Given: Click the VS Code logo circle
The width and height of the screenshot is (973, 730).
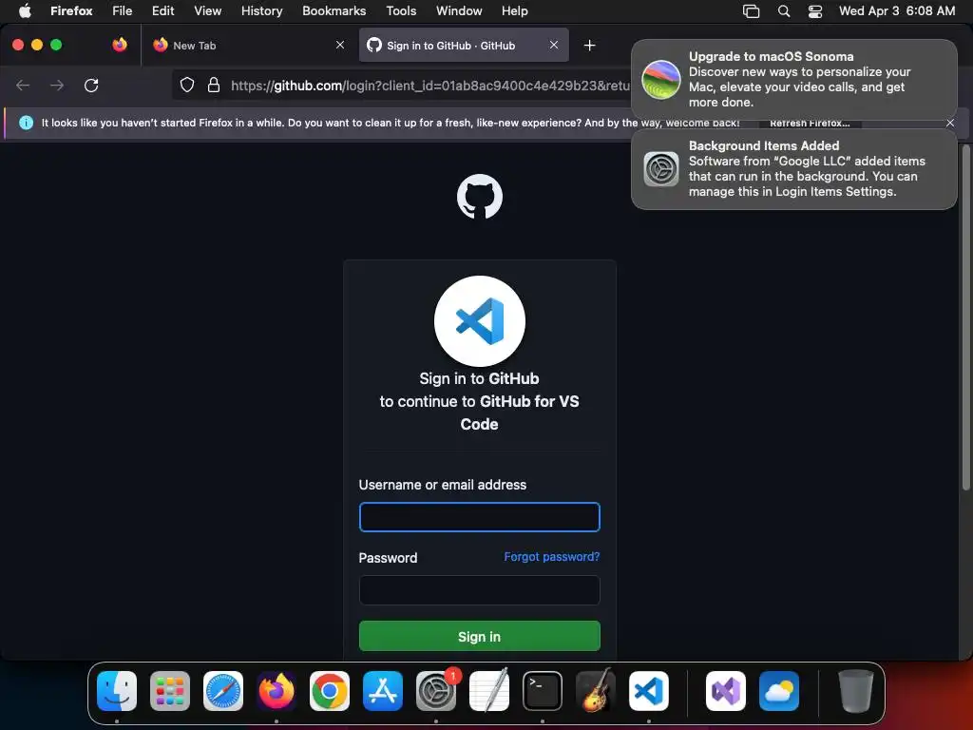Looking at the screenshot, I should pos(480,321).
